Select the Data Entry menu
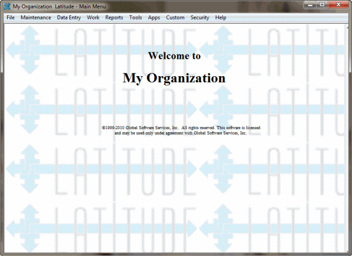 (x=69, y=17)
